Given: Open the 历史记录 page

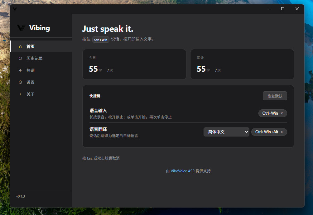Looking at the screenshot, I should pyautogui.click(x=34, y=58).
